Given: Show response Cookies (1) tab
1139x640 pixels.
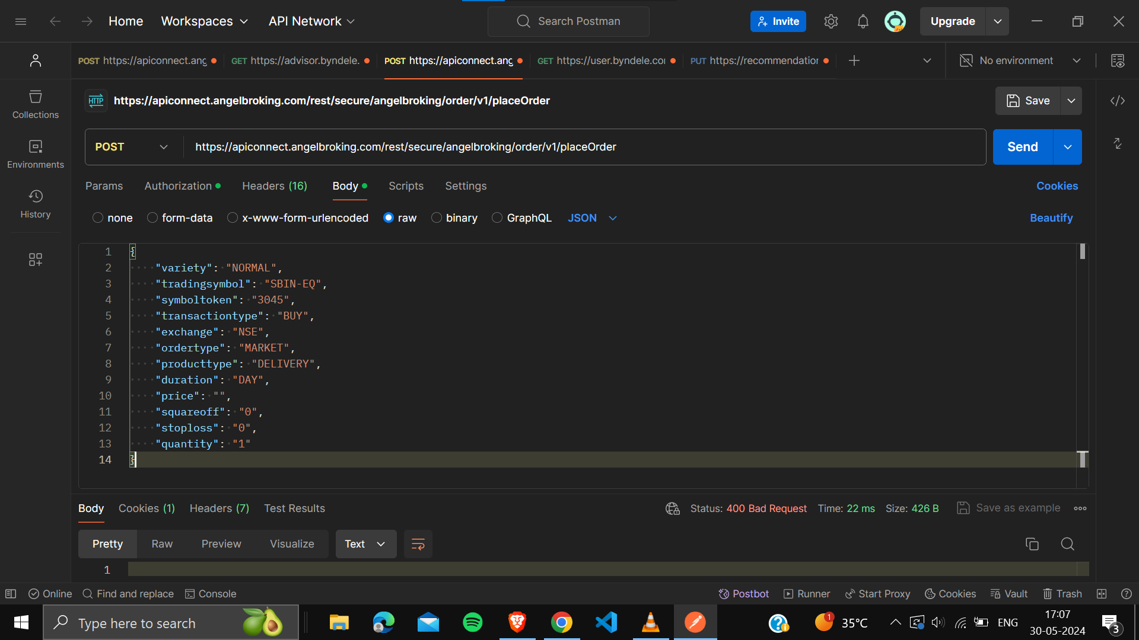Looking at the screenshot, I should point(147,508).
